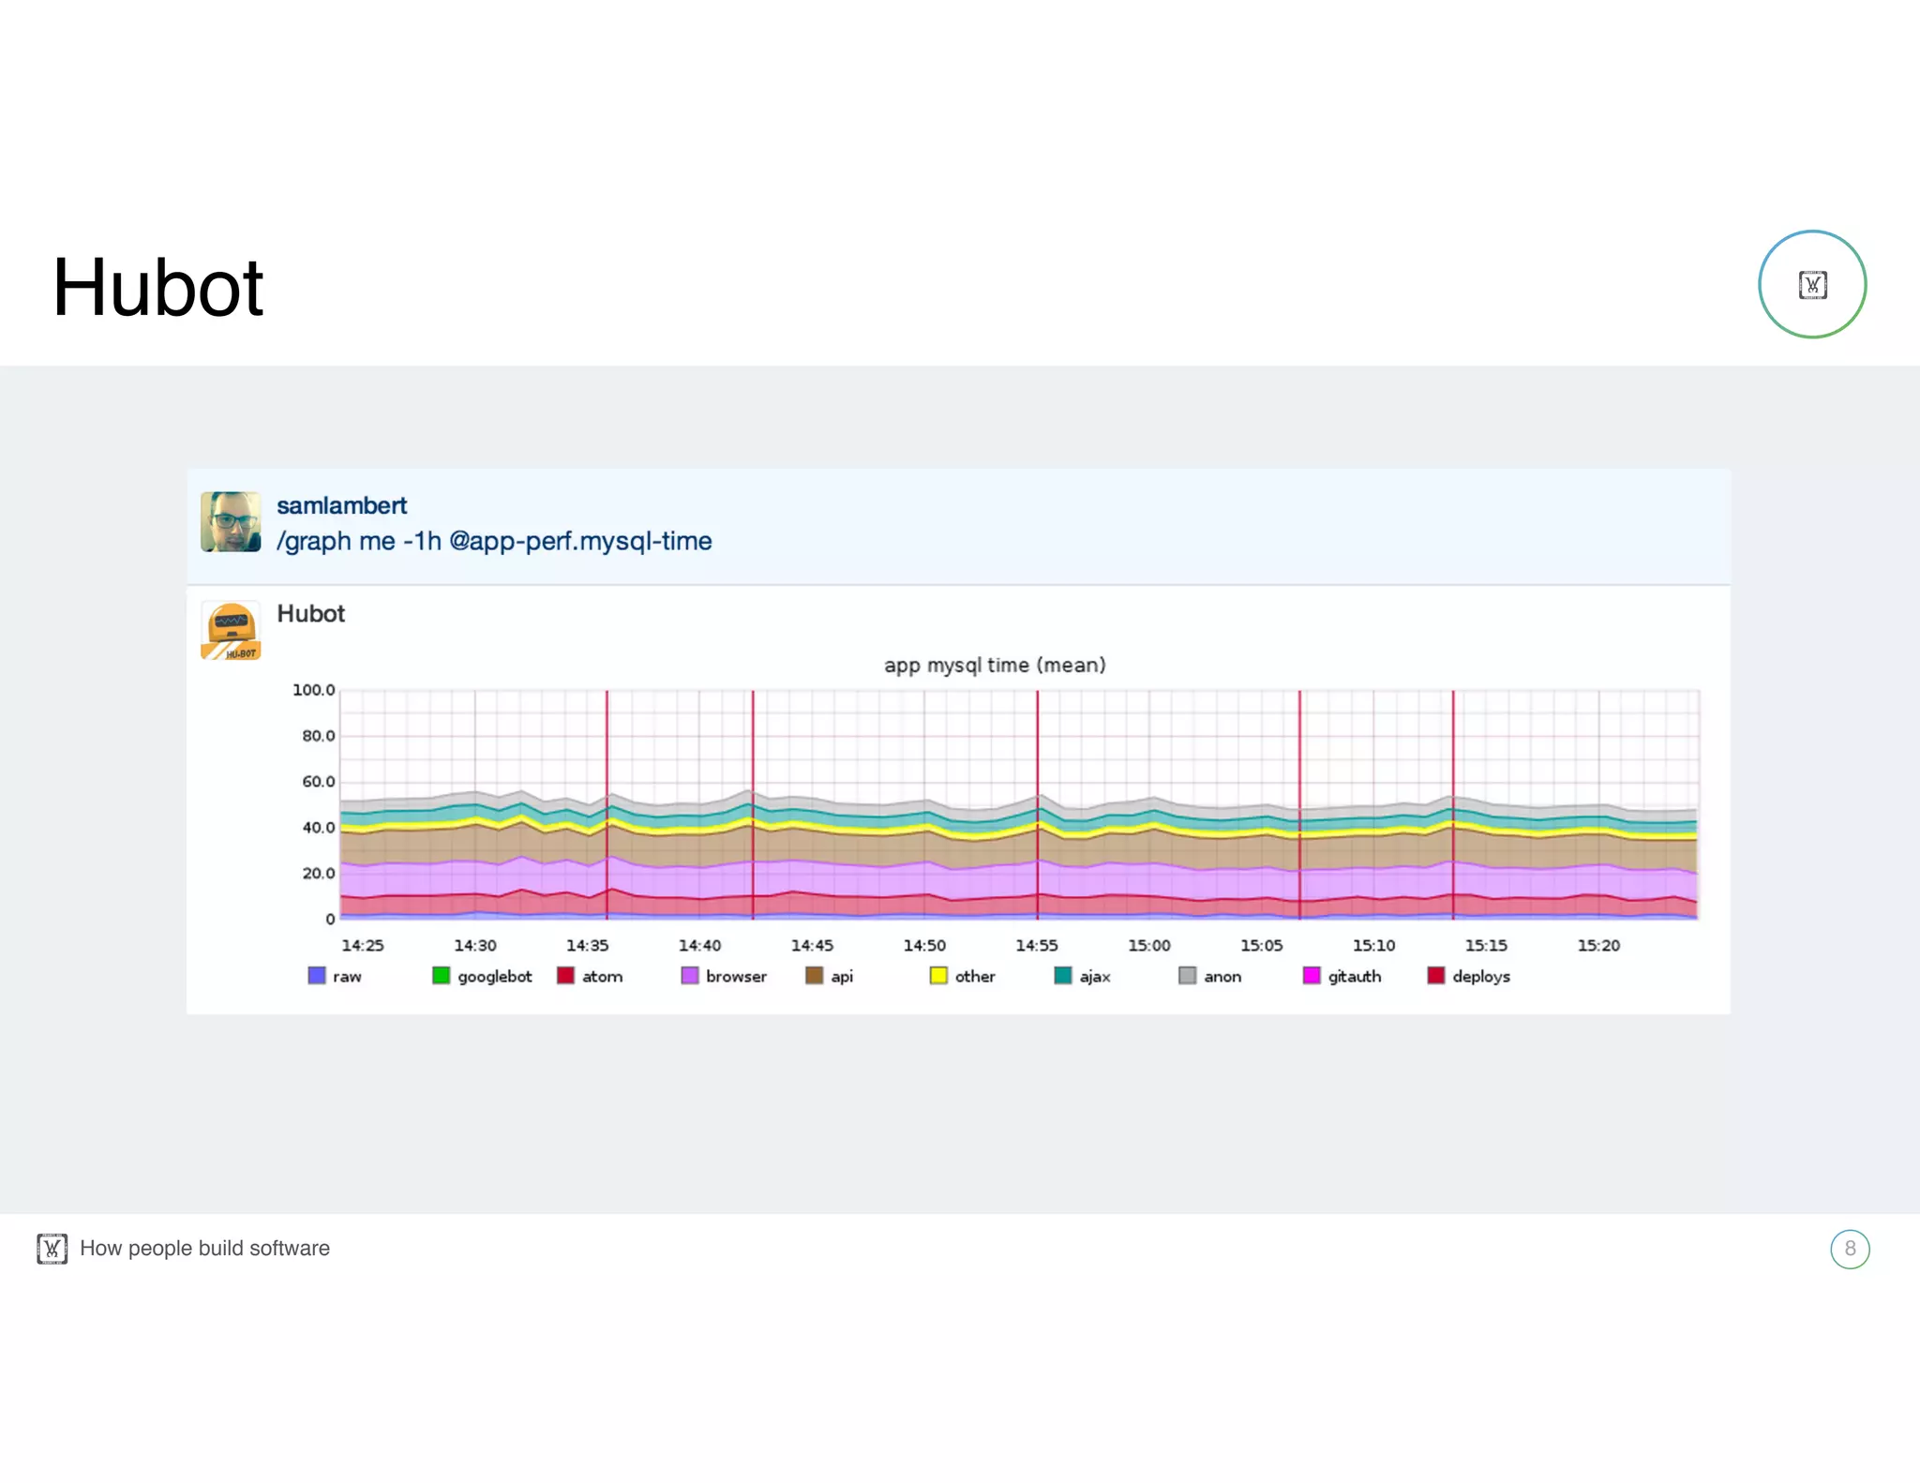Click the red atom legend swatch
The height and width of the screenshot is (1483, 1920).
tap(565, 976)
